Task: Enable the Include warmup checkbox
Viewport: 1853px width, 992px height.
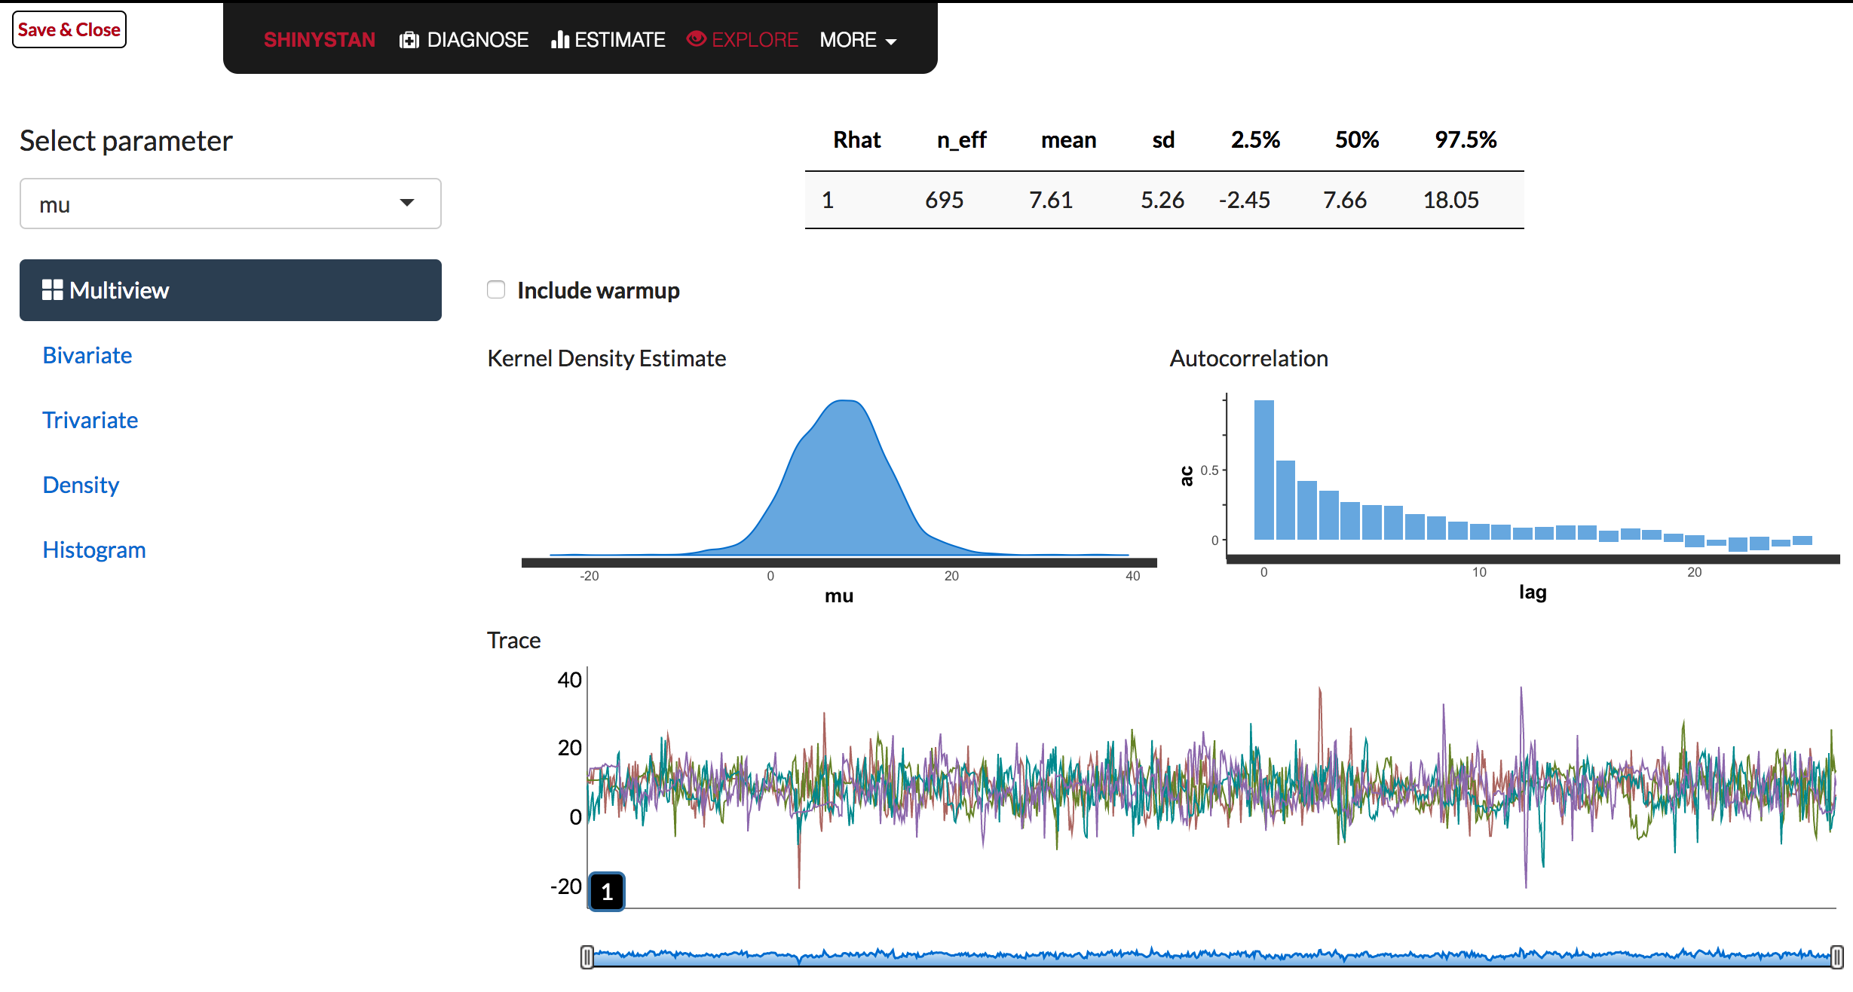Action: pos(496,290)
